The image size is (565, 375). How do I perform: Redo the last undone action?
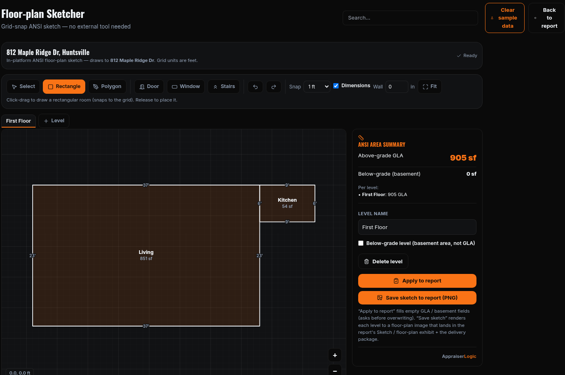(274, 87)
